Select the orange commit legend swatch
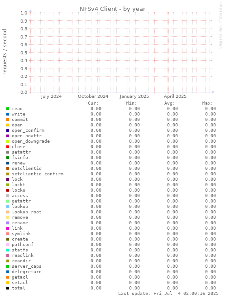 (x=8, y=120)
